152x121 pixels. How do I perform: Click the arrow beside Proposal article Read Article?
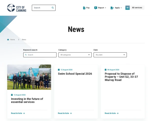click(x=118, y=113)
